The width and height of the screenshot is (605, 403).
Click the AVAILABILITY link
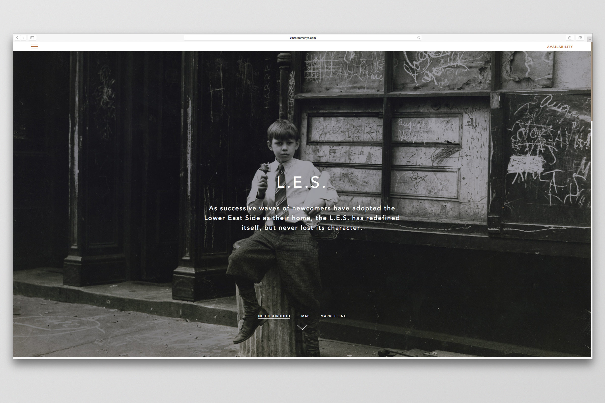pyautogui.click(x=560, y=47)
